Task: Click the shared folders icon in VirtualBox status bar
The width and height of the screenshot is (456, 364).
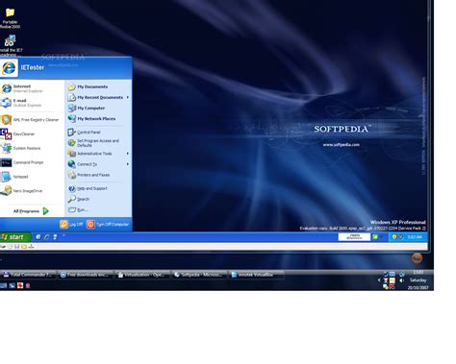Action: pos(24,247)
